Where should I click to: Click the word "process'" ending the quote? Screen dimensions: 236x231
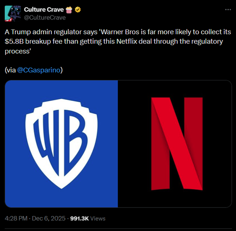[19, 49]
